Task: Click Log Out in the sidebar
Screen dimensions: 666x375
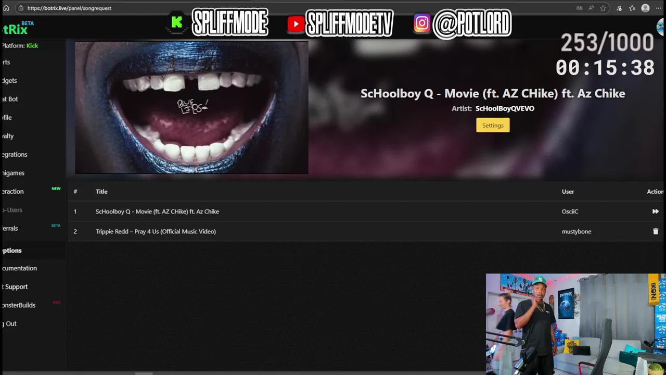Action: pyautogui.click(x=9, y=324)
